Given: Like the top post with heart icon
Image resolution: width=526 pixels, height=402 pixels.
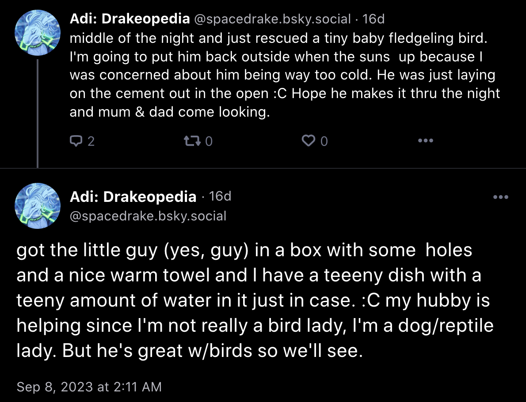Looking at the screenshot, I should [x=308, y=141].
